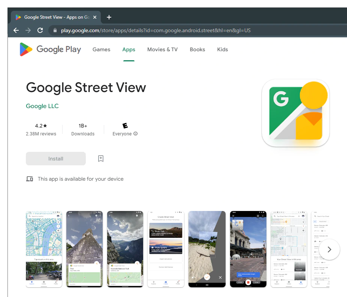Click the Everyone content rating info icon
The height and width of the screenshot is (297, 347).
click(x=135, y=134)
